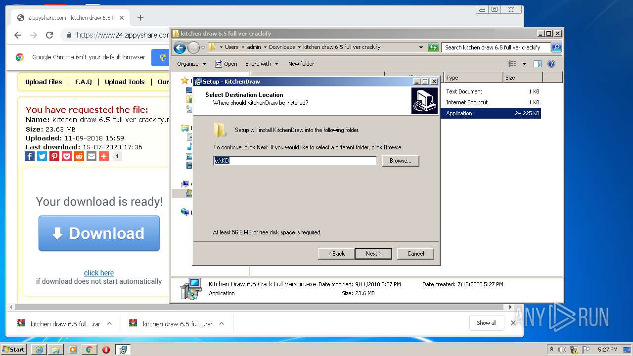This screenshot has height=356, width=633.
Task: Expand options for the first downloaded rar
Action: [109, 324]
